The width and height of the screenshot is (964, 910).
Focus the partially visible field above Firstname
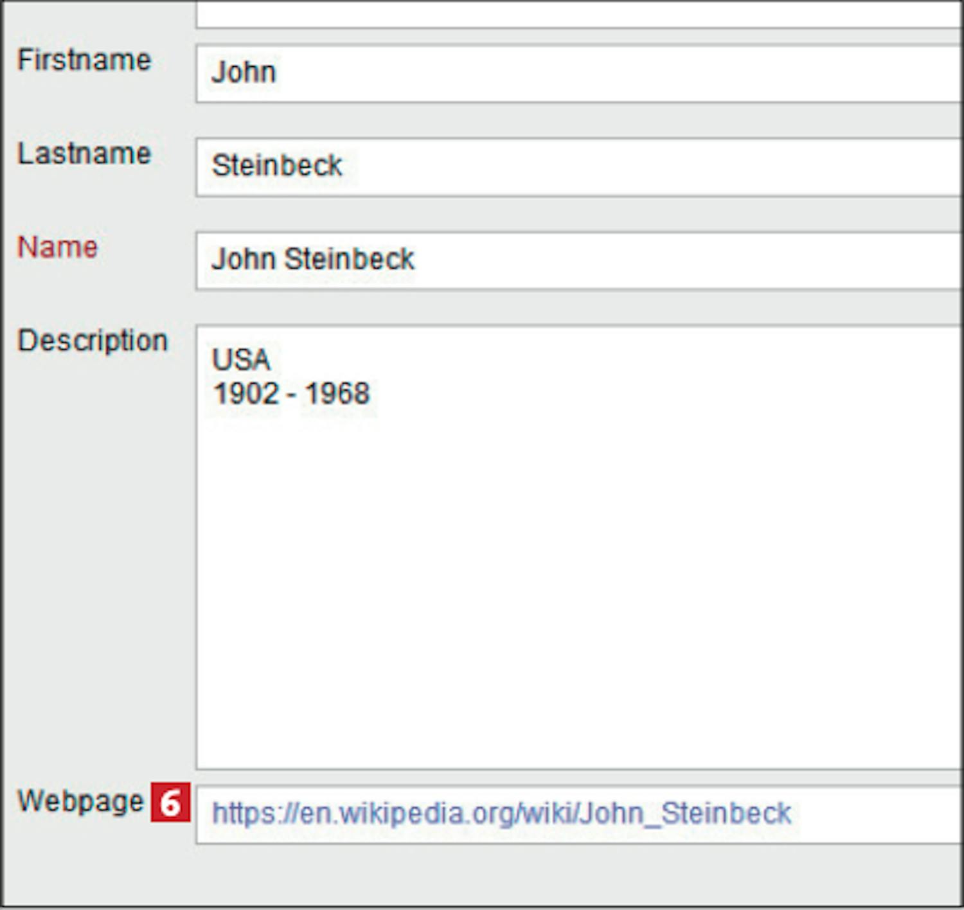click(578, 14)
